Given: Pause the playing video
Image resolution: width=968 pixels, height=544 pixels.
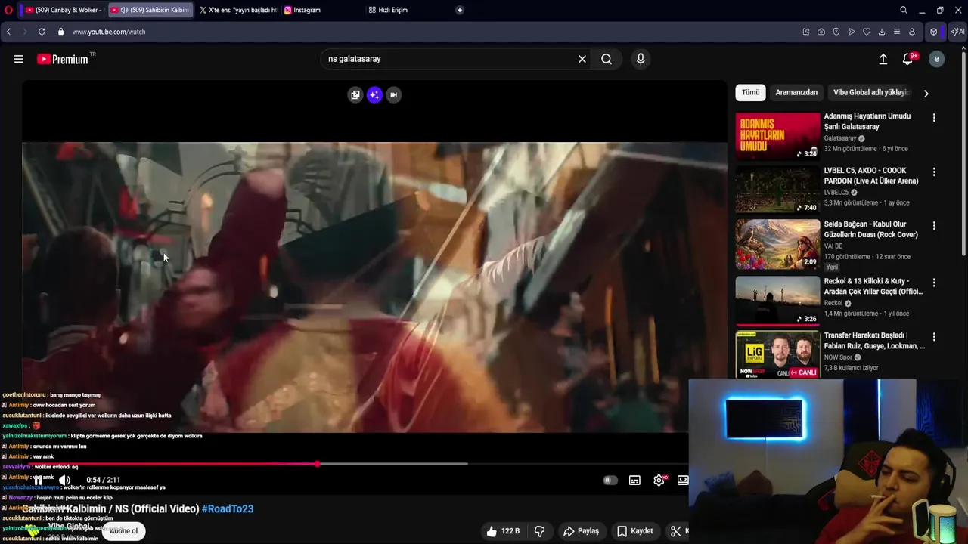Looking at the screenshot, I should (x=38, y=480).
